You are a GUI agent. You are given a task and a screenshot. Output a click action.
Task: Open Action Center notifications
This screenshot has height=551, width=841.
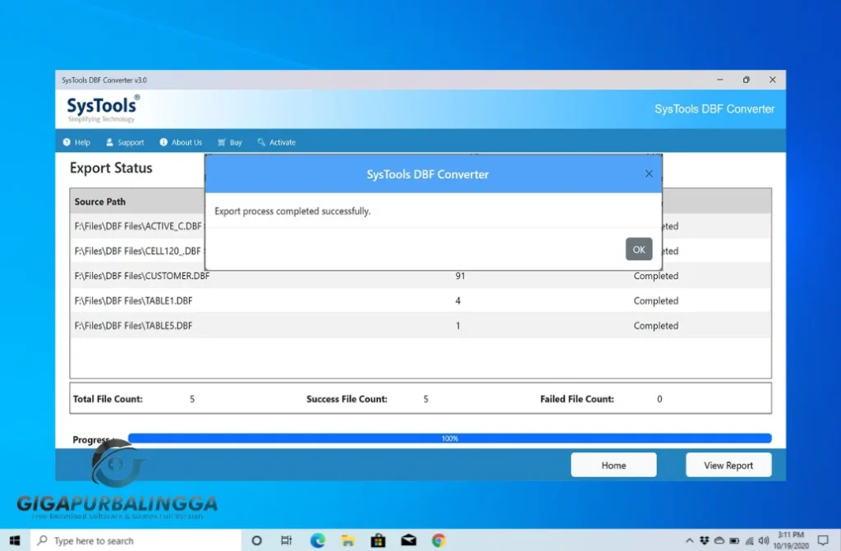(x=823, y=540)
